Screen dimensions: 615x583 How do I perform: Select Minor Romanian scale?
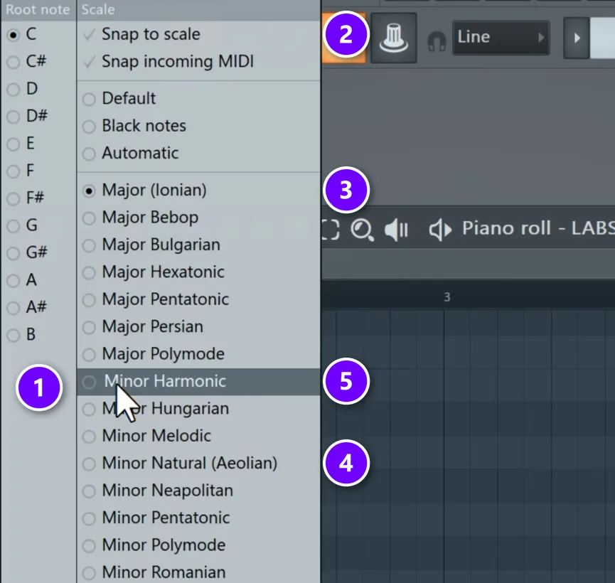click(198, 572)
